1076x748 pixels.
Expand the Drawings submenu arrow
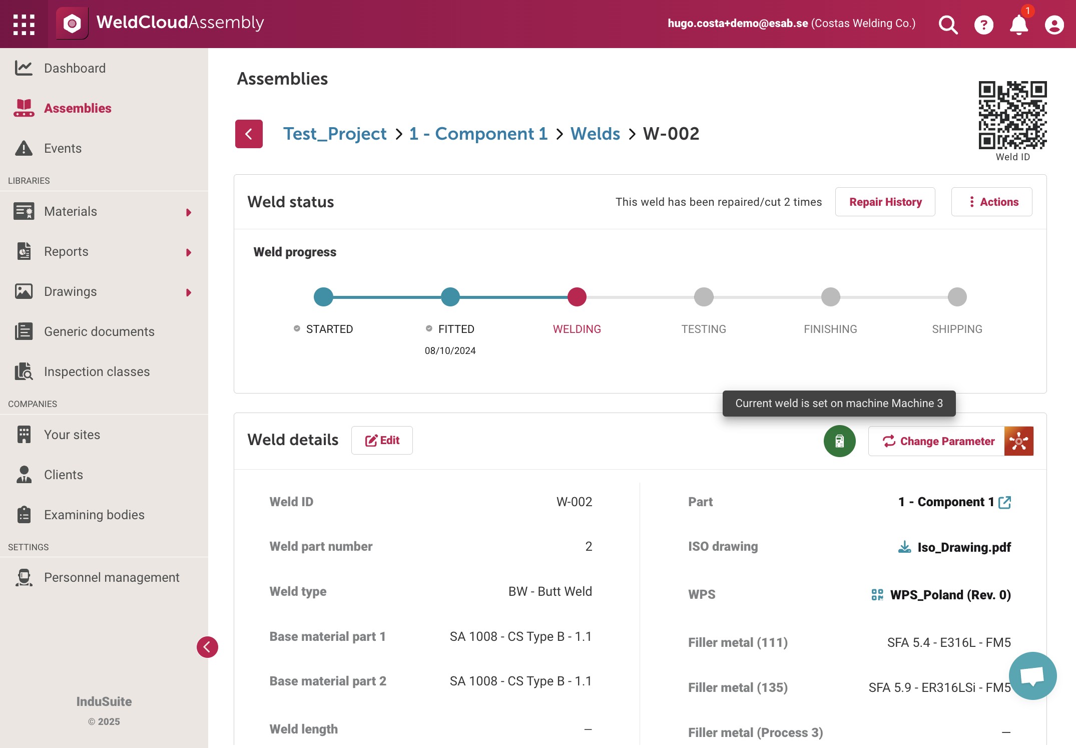tap(189, 292)
